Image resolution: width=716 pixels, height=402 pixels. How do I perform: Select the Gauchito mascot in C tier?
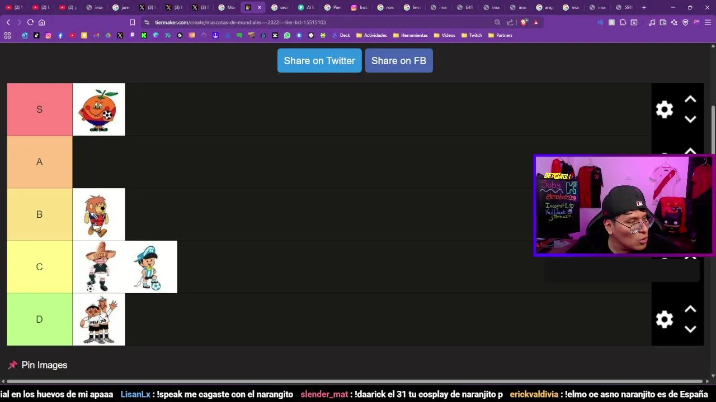[x=151, y=267]
